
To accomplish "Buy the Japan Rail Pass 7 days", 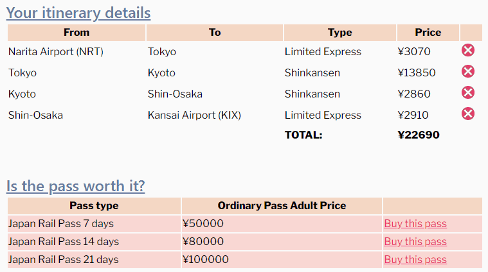I will [x=415, y=223].
